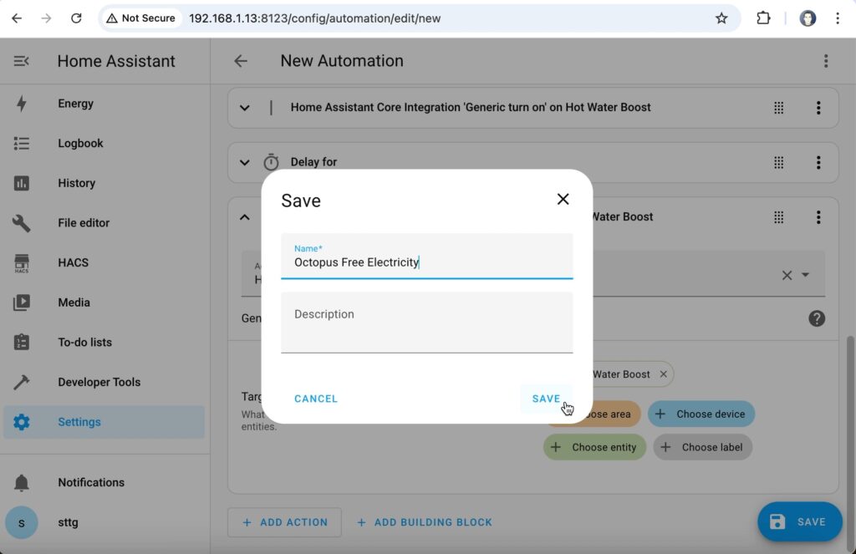Open options menu for the expanded Water Boost action
The image size is (856, 554).
pyautogui.click(x=818, y=217)
